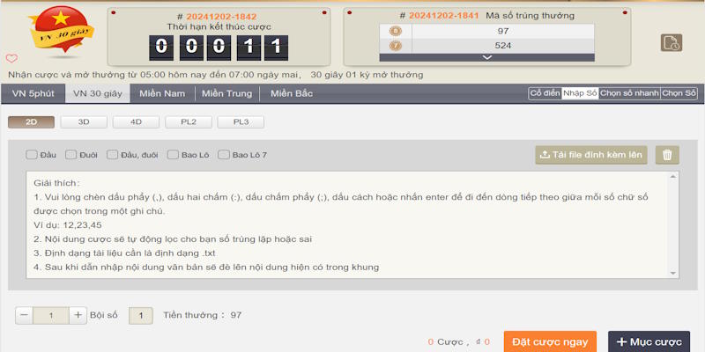
Task: Open the VN 5phút tab
Action: click(x=33, y=93)
